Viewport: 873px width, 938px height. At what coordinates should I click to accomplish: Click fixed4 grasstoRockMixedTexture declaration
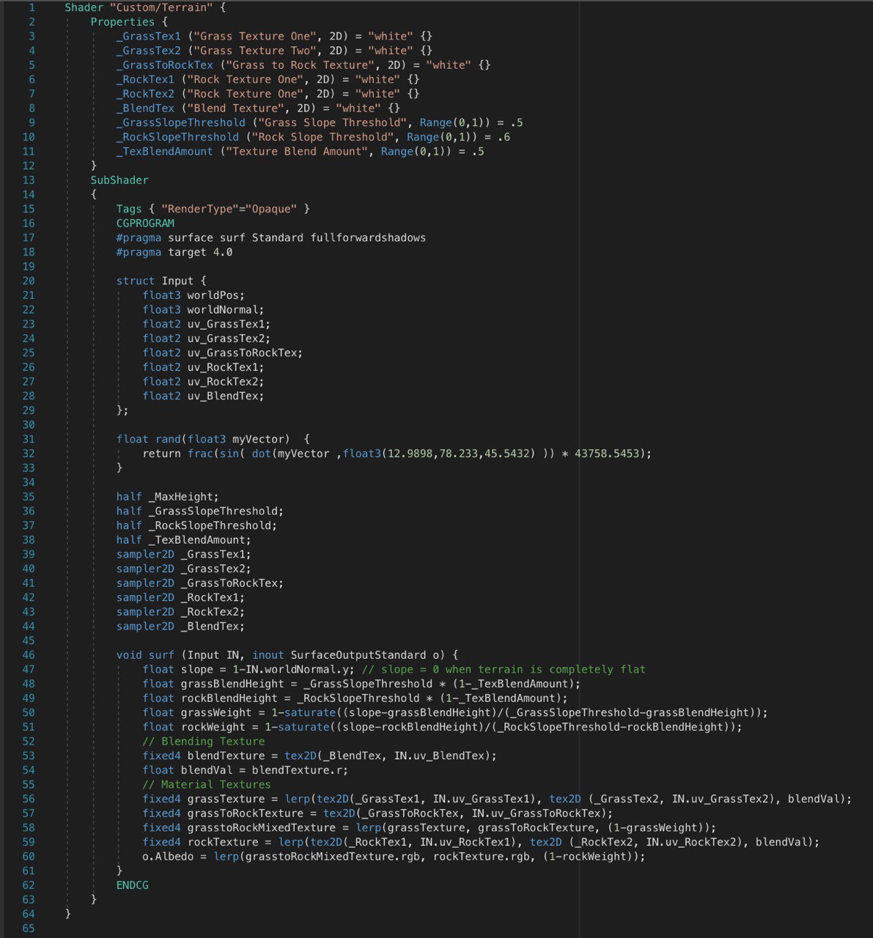(x=429, y=827)
